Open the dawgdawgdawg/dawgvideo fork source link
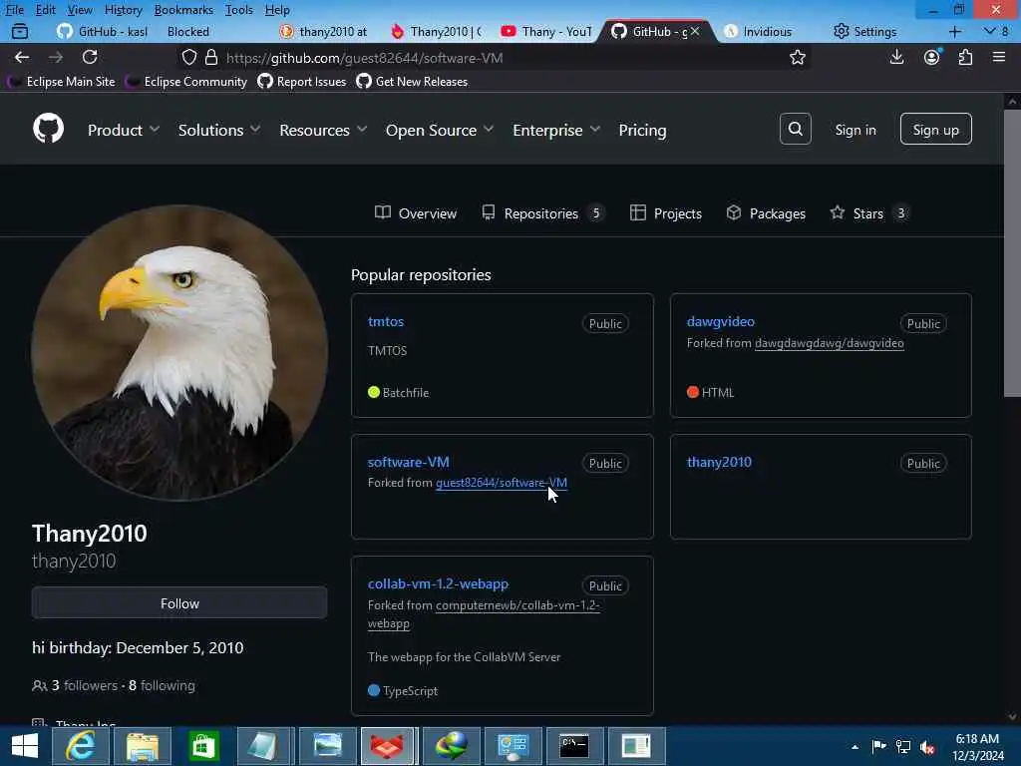 829,343
